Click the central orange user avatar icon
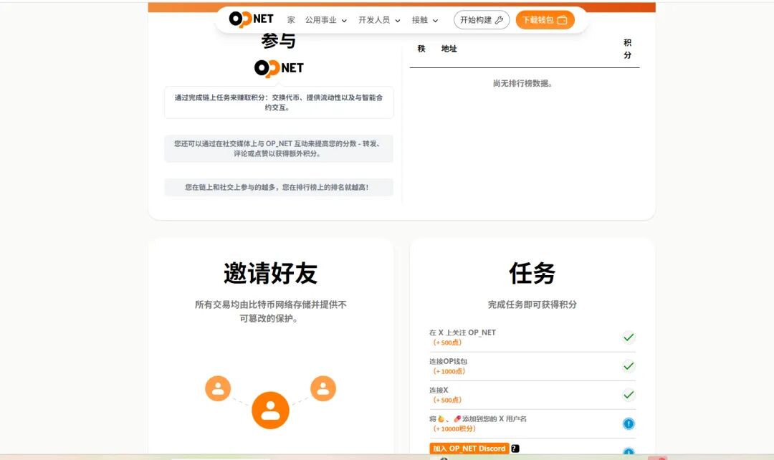 click(270, 410)
